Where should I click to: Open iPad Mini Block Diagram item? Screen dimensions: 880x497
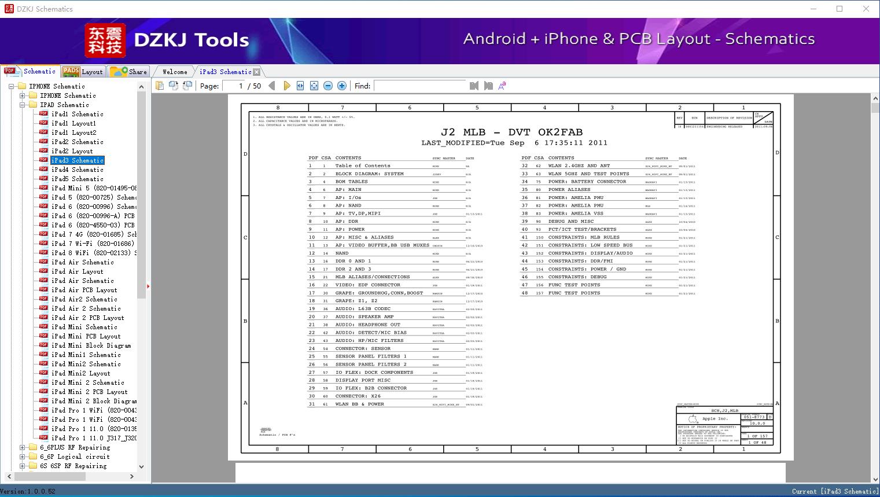click(91, 345)
